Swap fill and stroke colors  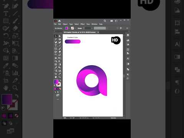[x=60, y=80]
